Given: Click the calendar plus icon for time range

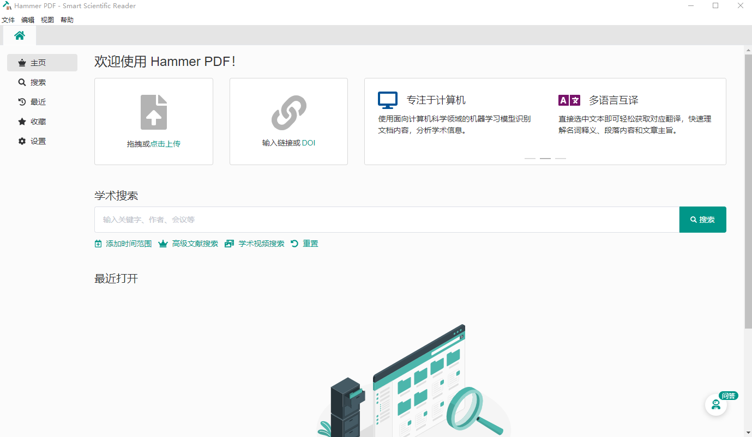Looking at the screenshot, I should 98,244.
